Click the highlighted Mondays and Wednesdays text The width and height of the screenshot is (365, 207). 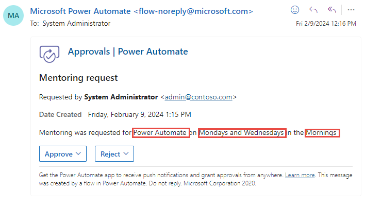click(x=242, y=132)
